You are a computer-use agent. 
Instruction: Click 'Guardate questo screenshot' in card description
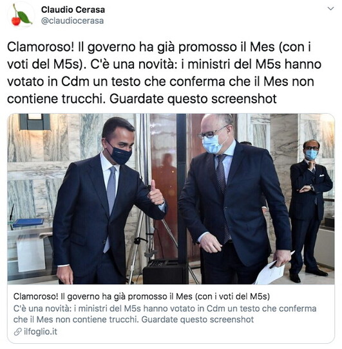[x=198, y=319]
